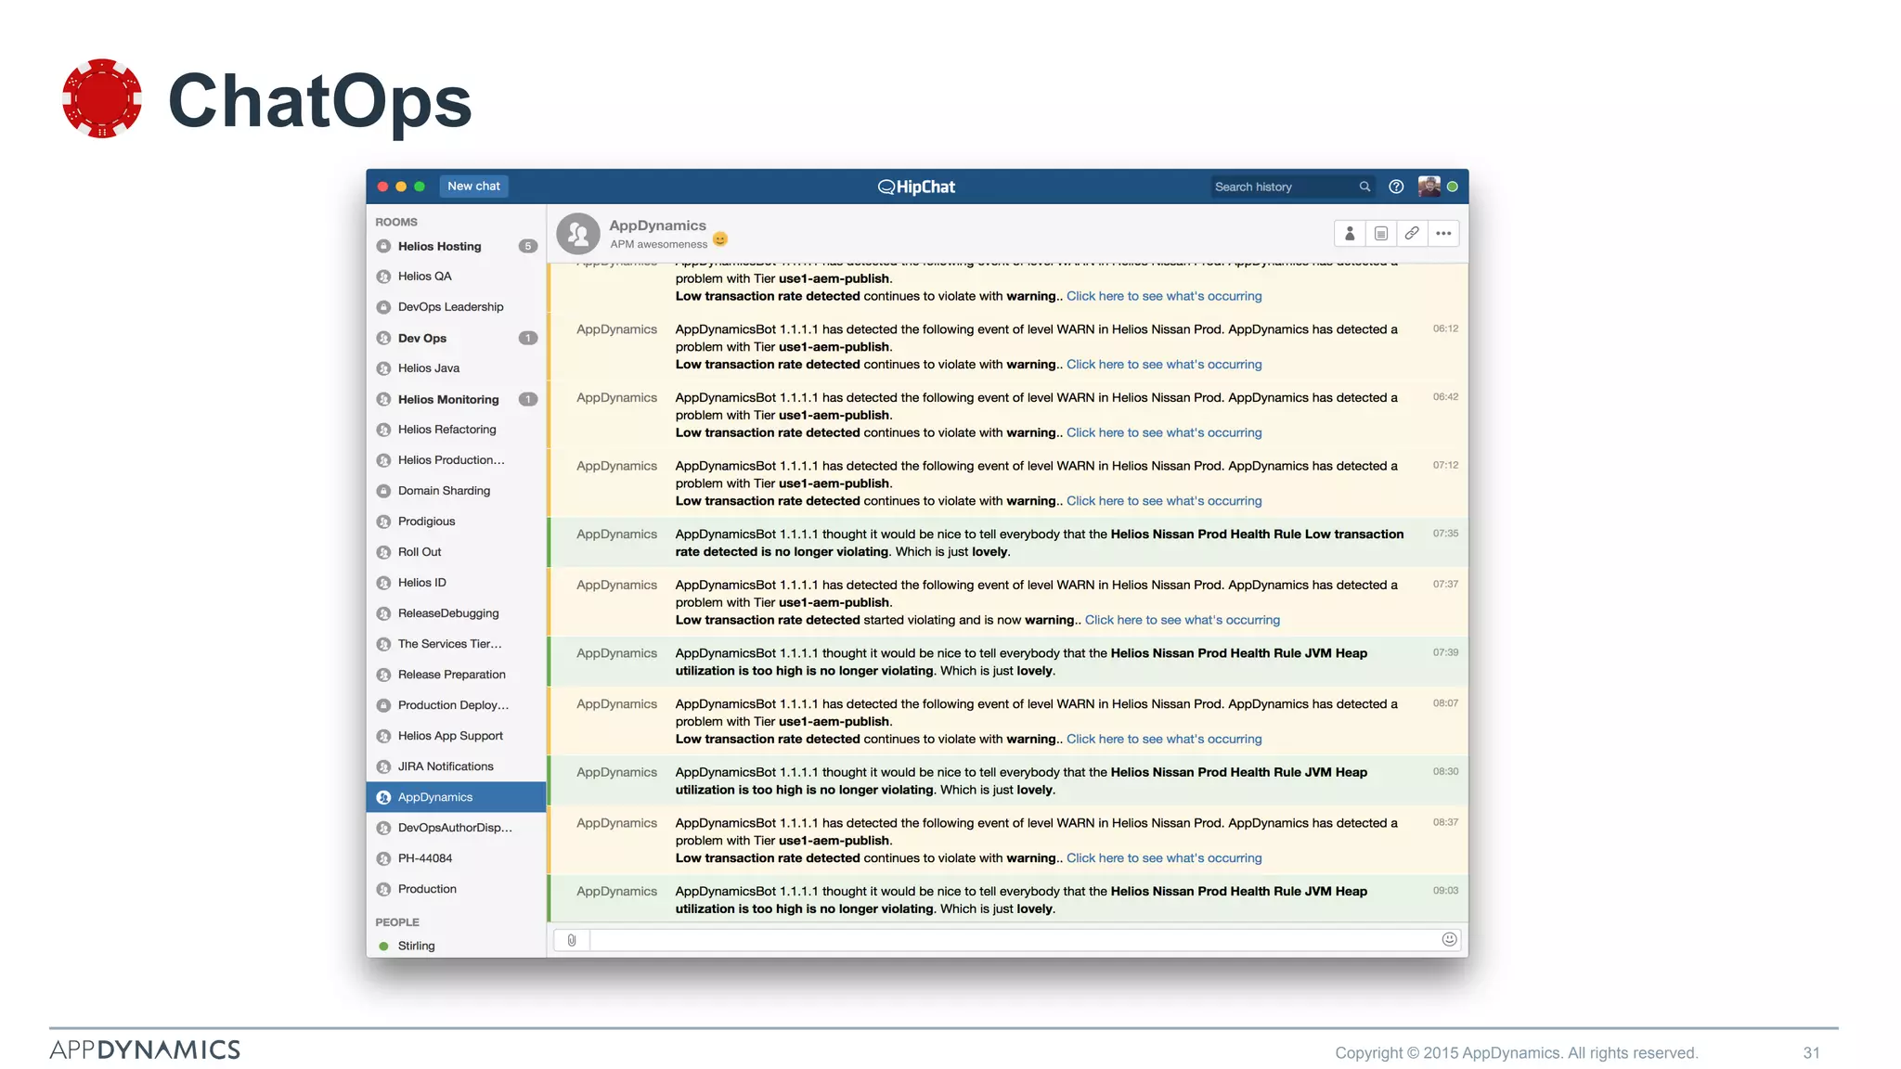Click the smiley emoji beside APM awesomeness
The image size is (1901, 1069).
point(720,239)
